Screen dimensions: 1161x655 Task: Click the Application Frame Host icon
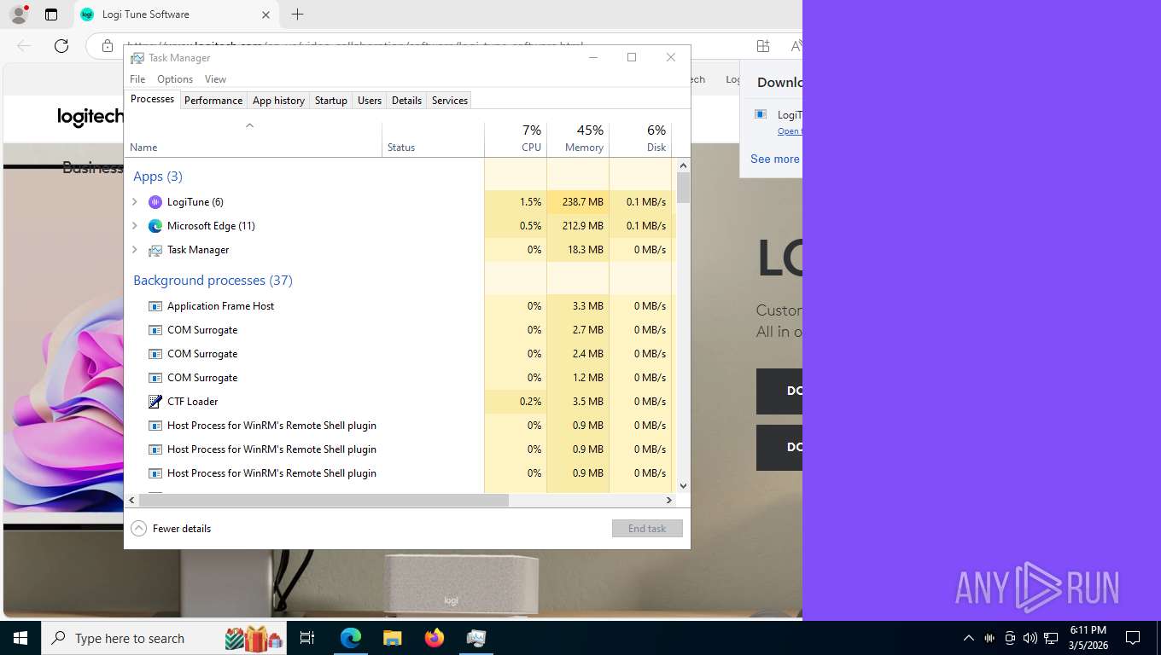point(155,306)
